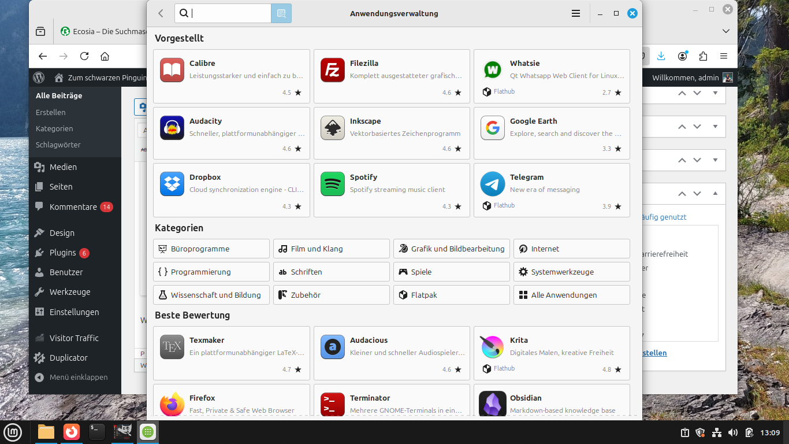The width and height of the screenshot is (789, 444).
Task: Open the Programmierung category
Action: point(211,272)
